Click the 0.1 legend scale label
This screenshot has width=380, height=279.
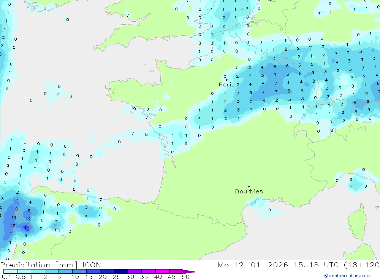pos(6,277)
